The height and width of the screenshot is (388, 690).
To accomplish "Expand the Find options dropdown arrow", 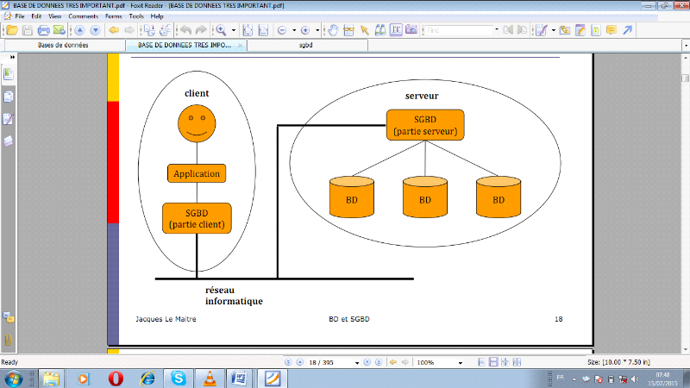I will [x=499, y=30].
